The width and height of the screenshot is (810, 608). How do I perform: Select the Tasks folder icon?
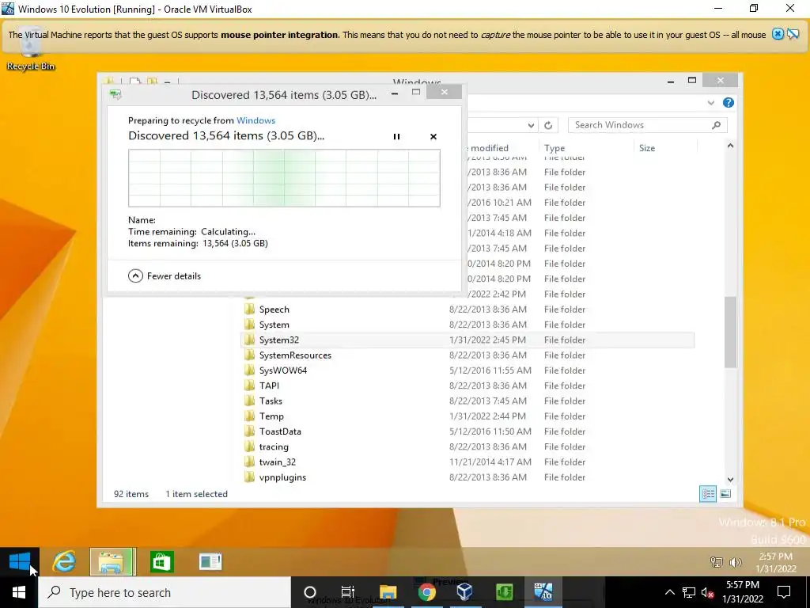(249, 401)
